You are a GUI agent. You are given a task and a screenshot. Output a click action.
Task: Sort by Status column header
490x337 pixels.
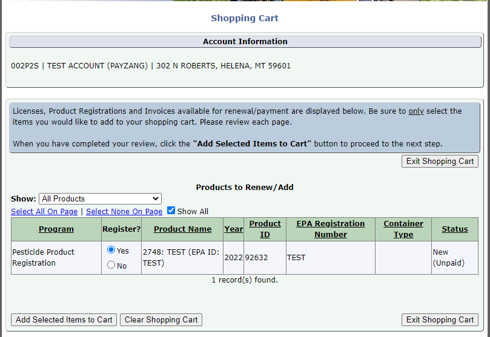pos(454,229)
